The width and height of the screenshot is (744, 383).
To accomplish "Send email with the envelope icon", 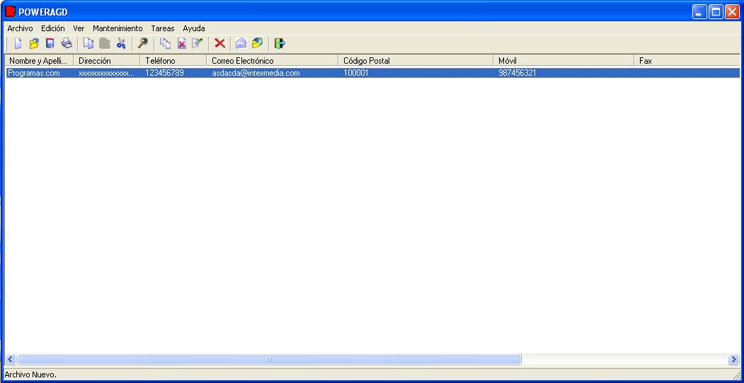I will pos(241,44).
